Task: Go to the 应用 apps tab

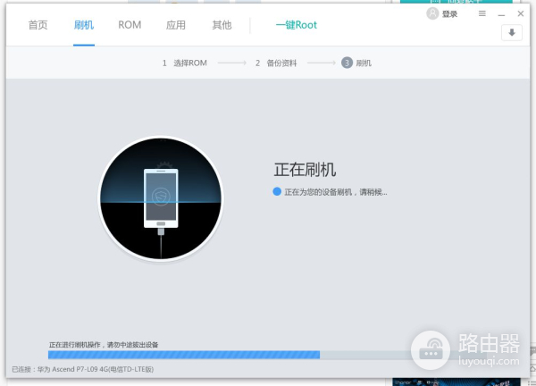Action: coord(176,25)
